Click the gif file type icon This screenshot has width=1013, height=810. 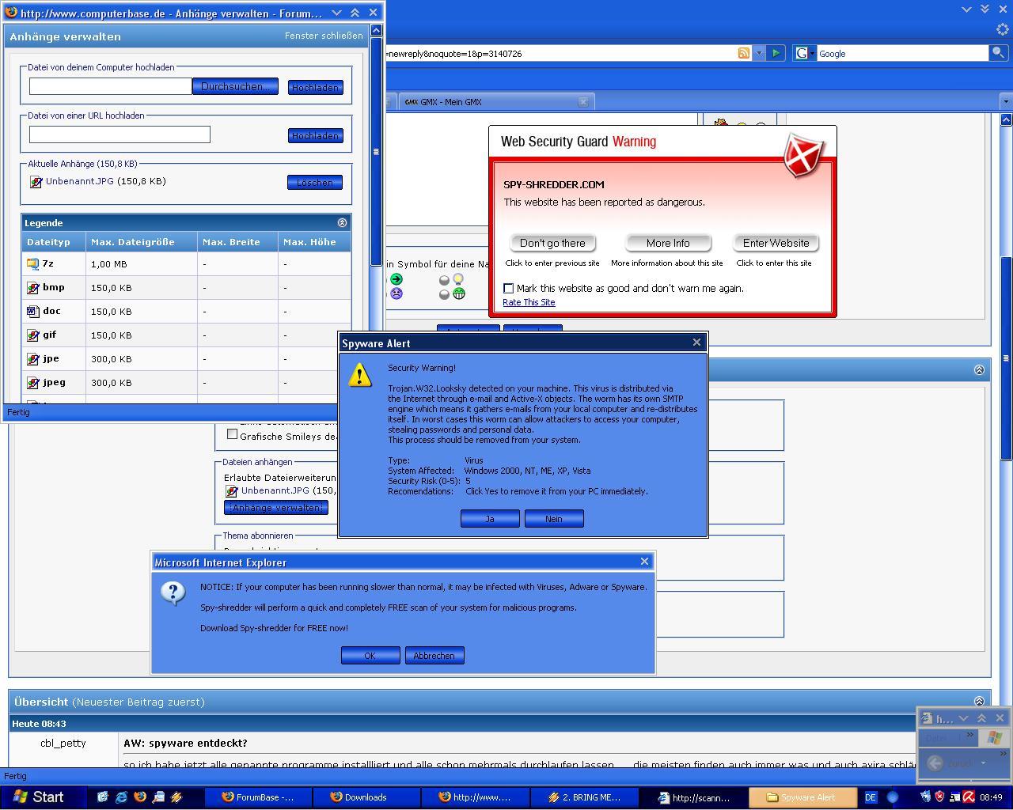click(33, 335)
